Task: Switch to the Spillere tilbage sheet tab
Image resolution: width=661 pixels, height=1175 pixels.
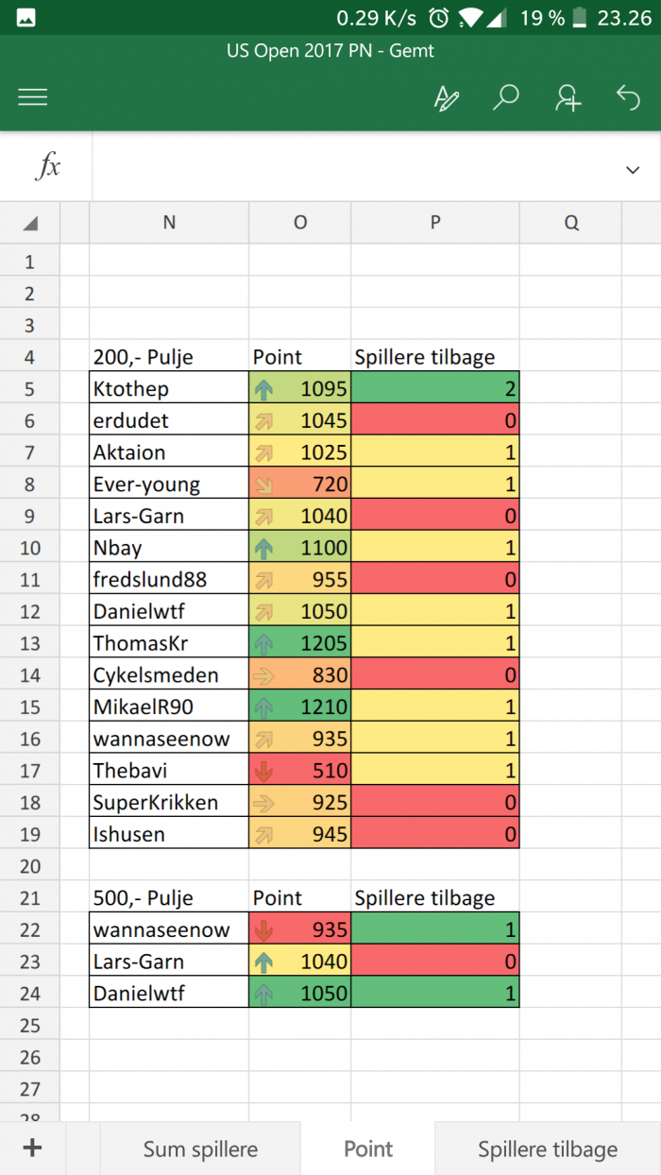Action: click(x=548, y=1149)
